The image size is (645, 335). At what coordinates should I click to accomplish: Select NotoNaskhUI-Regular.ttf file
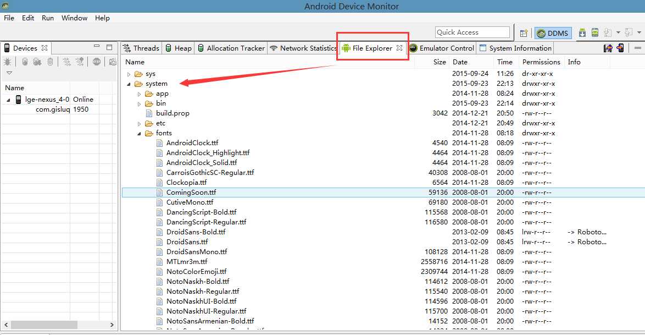pos(206,311)
